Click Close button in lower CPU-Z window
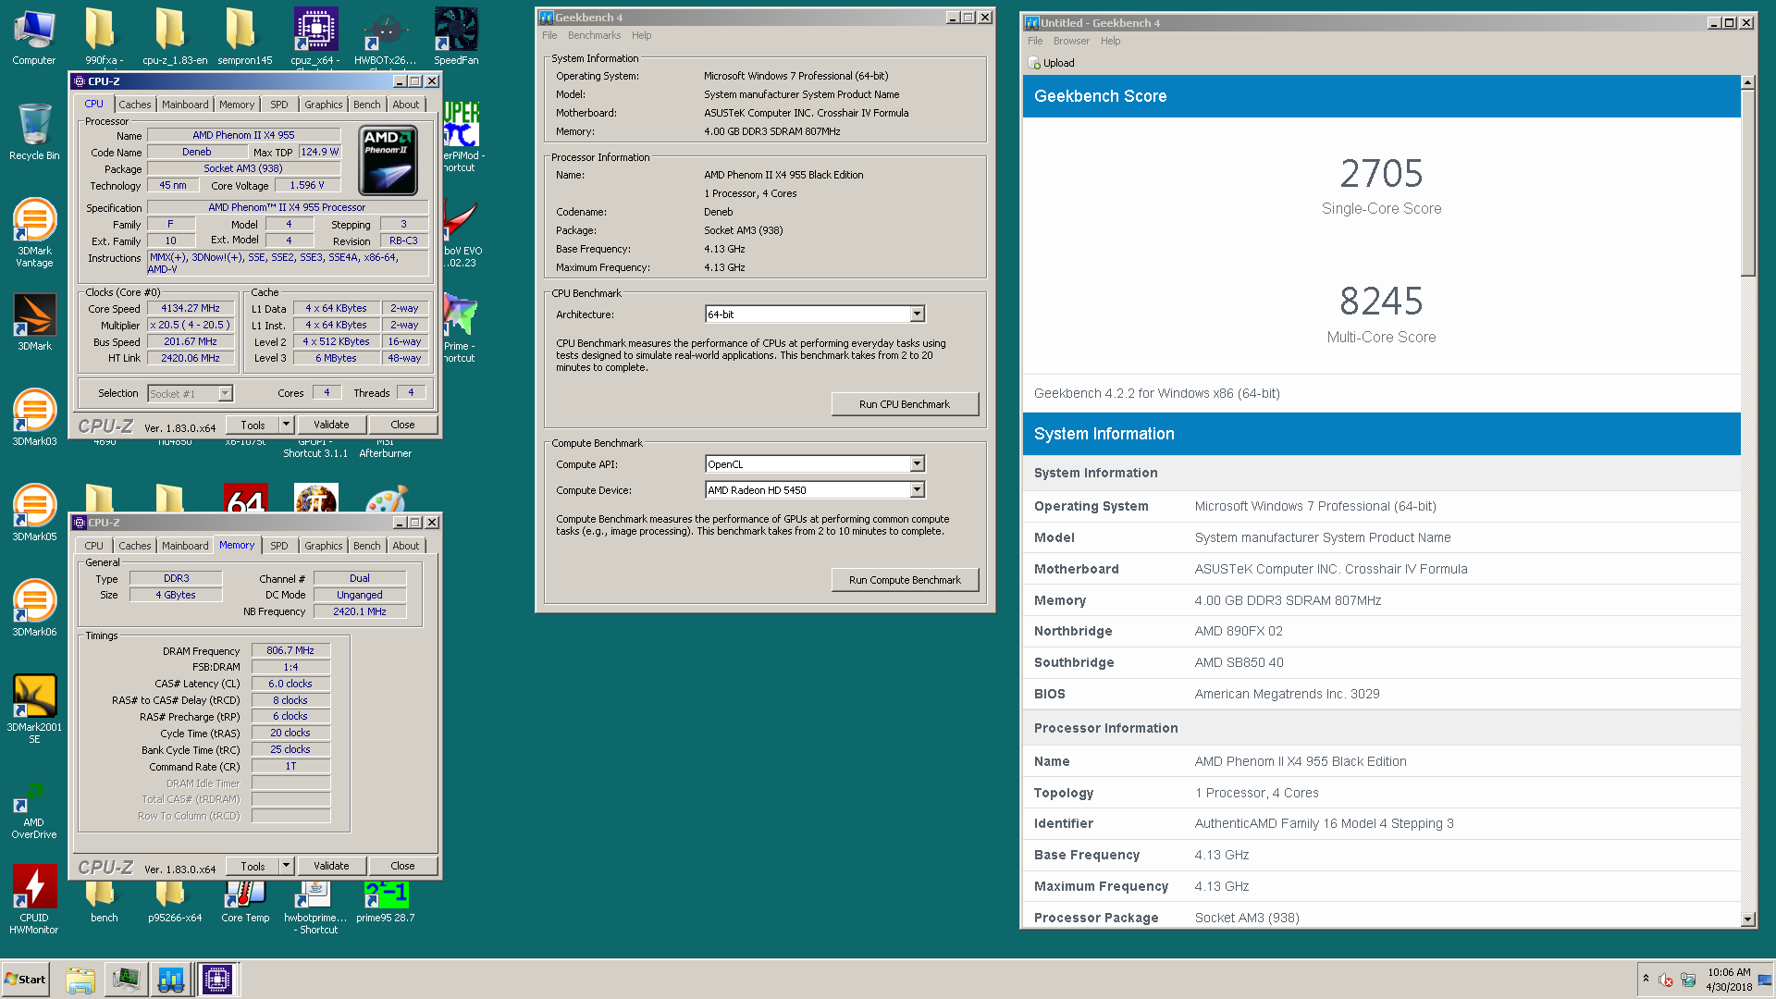Viewport: 1776px width, 999px height. click(x=402, y=866)
